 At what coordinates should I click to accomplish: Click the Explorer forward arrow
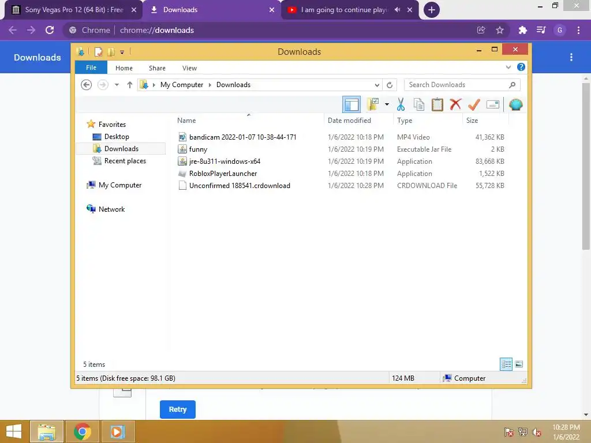(103, 85)
